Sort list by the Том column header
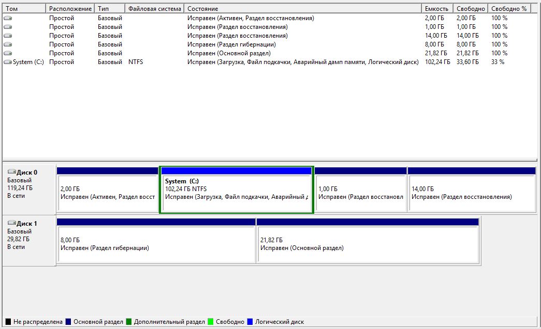 pos(23,9)
